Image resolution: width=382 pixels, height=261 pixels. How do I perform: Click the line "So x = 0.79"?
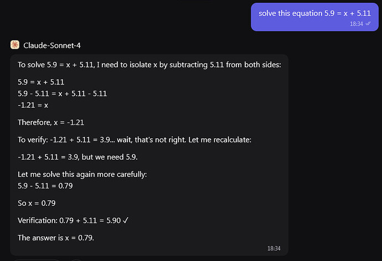[x=37, y=203]
